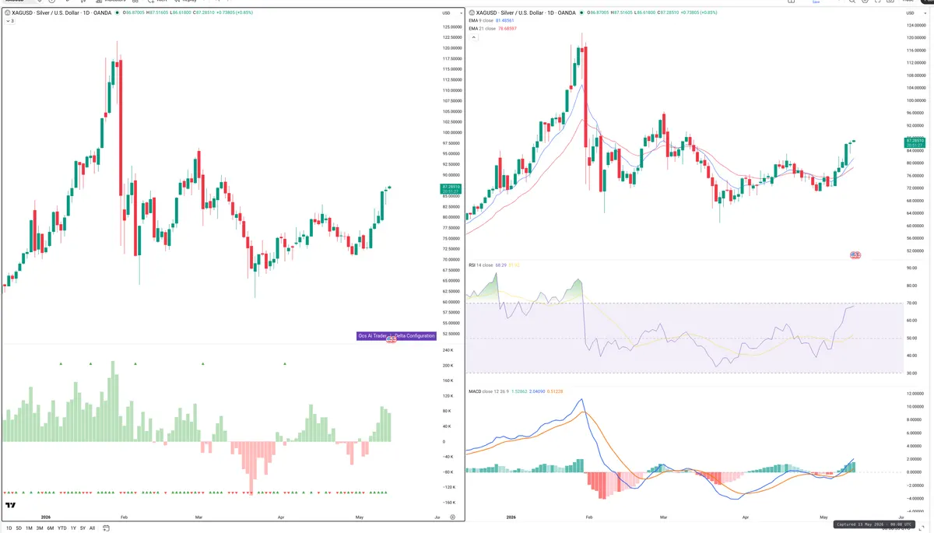Click the EMA 9 value 81.48561
Image resolution: width=934 pixels, height=533 pixels.
click(x=506, y=21)
